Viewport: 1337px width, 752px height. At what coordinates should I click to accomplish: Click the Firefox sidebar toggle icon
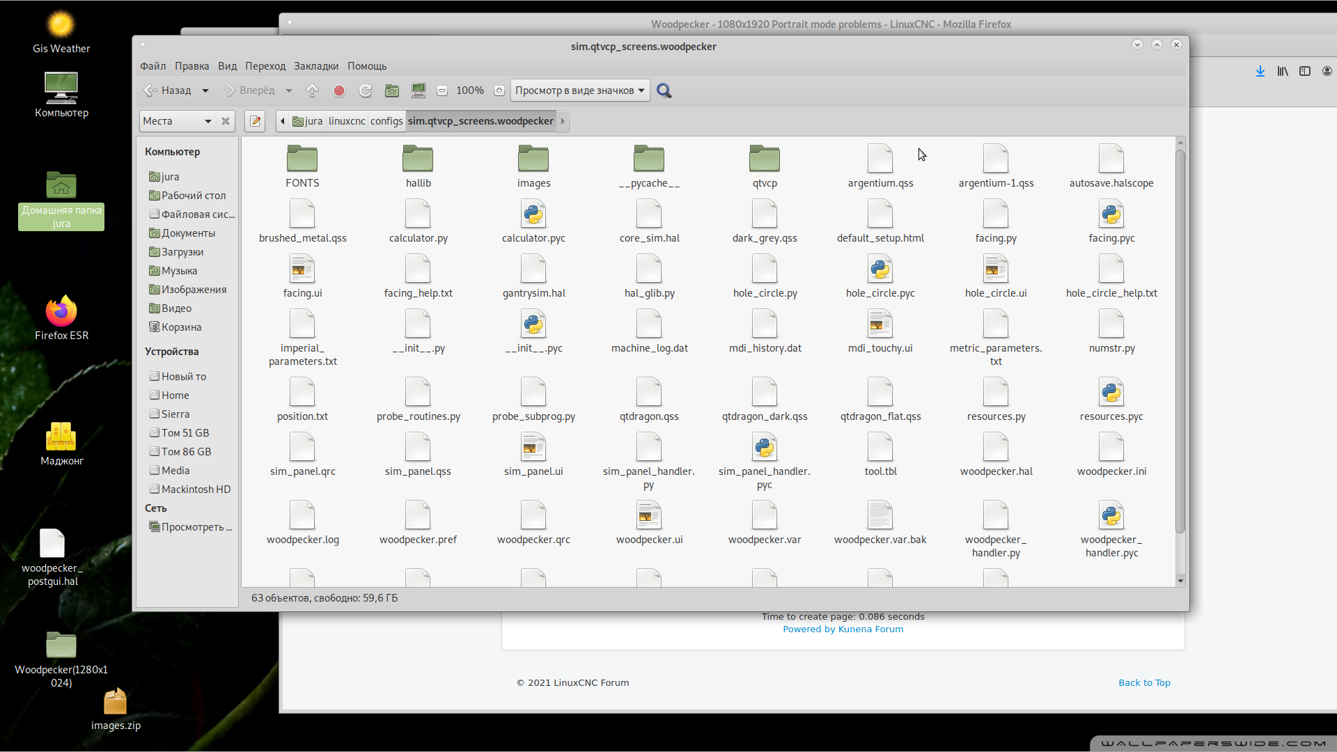pos(1304,71)
